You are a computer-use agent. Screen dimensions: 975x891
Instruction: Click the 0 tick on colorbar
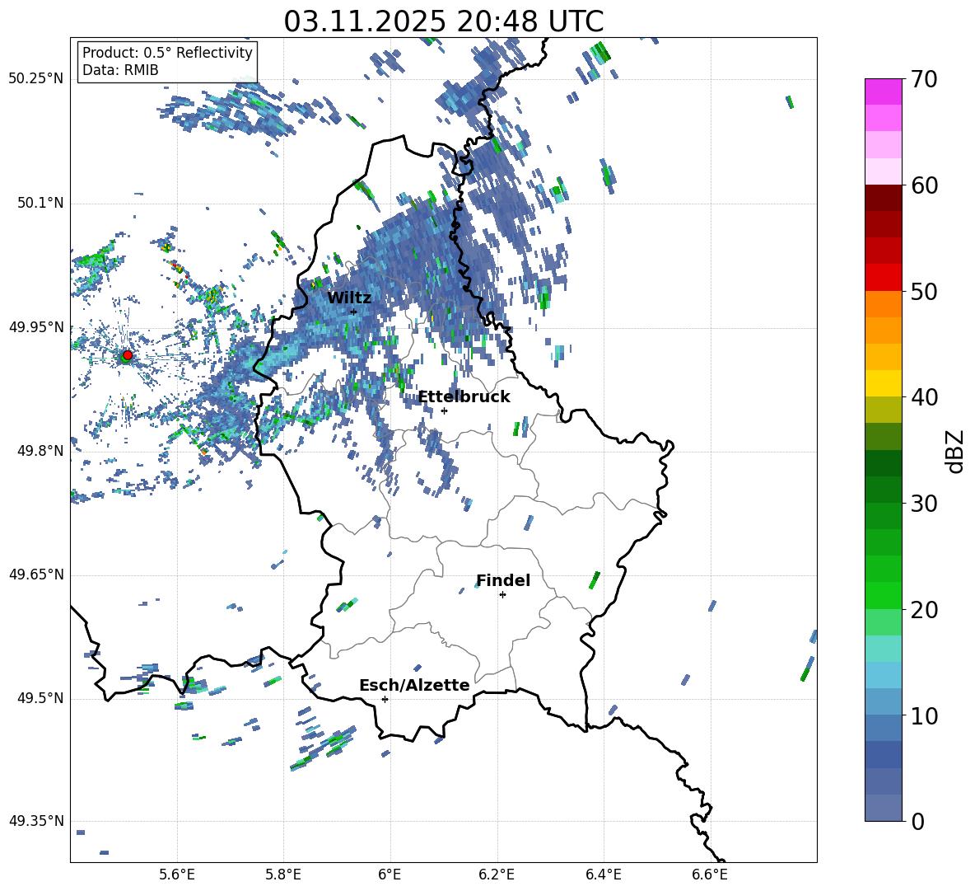coord(917,821)
